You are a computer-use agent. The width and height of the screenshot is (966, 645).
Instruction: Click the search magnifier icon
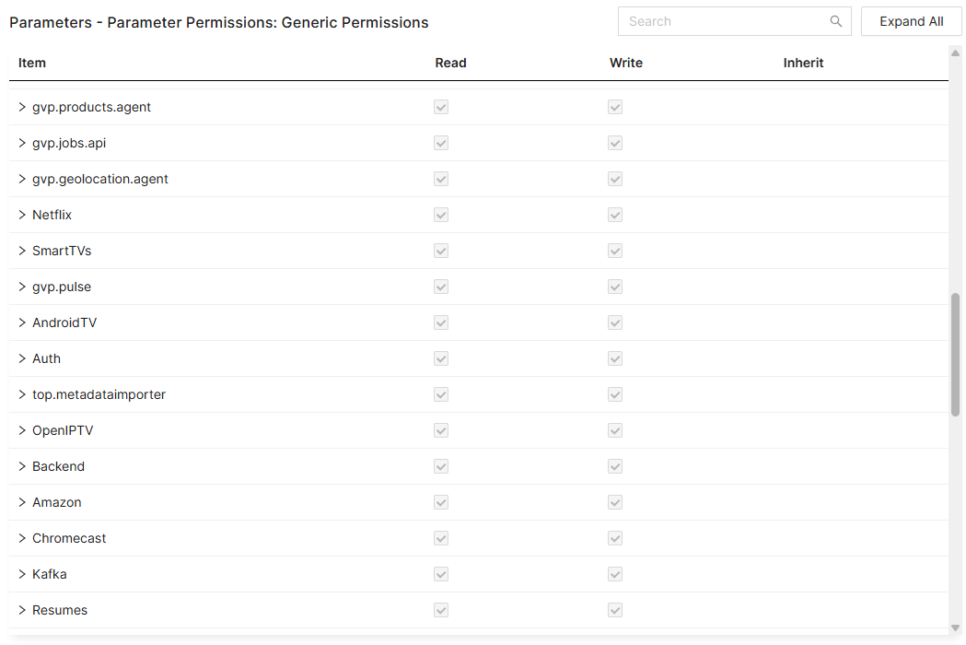(836, 21)
